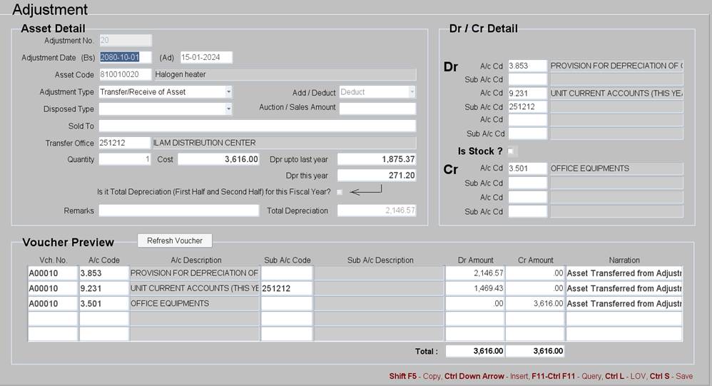Click the Cr A/c Cd 3.501 field

pos(527,169)
